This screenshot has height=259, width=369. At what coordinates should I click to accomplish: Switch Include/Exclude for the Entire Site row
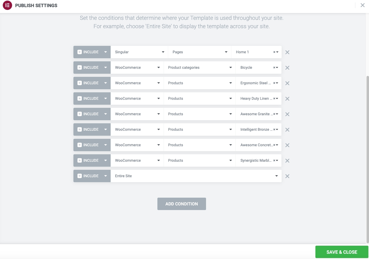pos(92,176)
